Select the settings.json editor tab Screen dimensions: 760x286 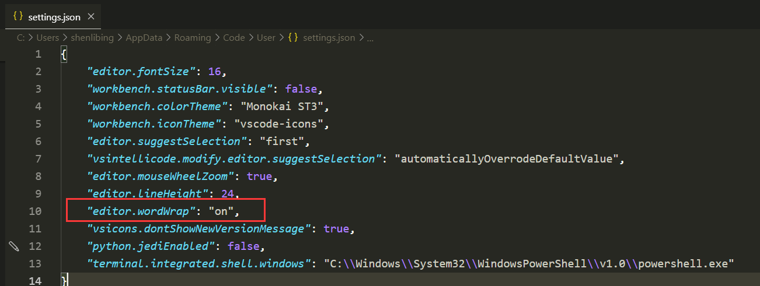pos(54,17)
